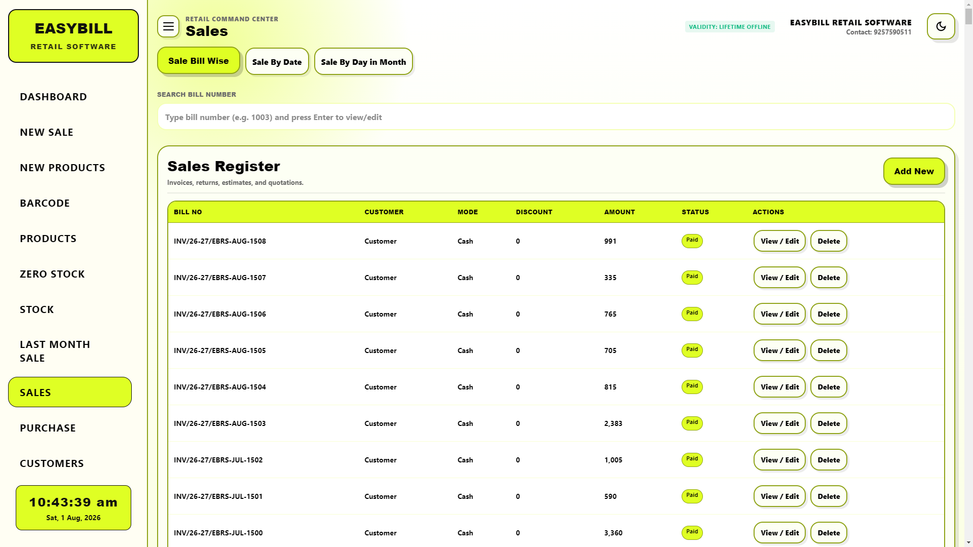Go to Zero Stock in the sidebar

(70, 274)
